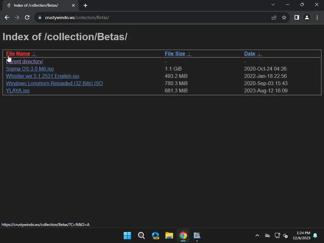Open clock and calendar 1:24 PM

click(x=302, y=235)
